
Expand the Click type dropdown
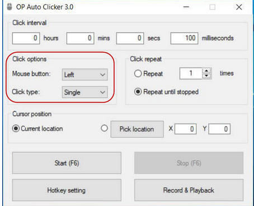85,92
